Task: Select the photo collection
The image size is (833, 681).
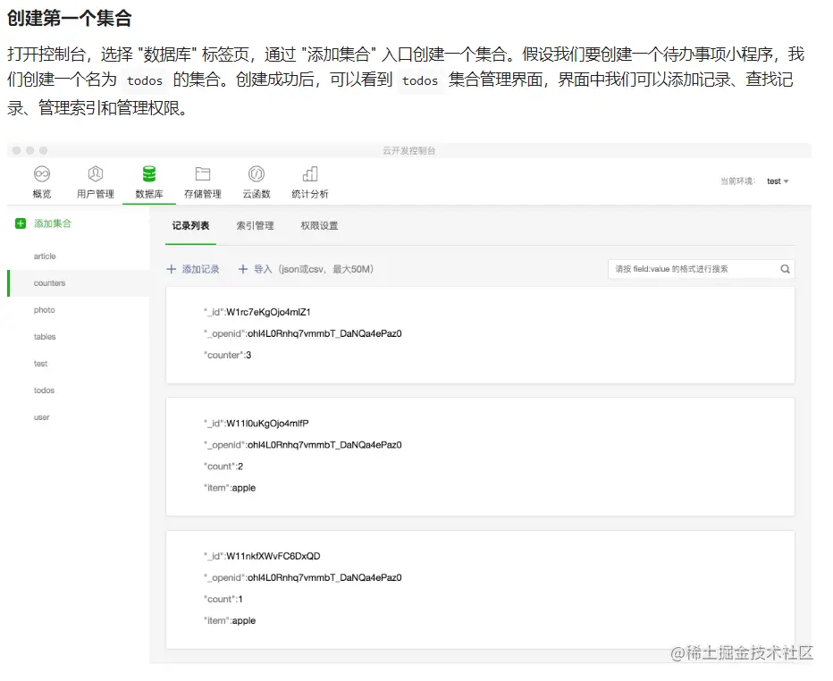Action: pos(44,310)
